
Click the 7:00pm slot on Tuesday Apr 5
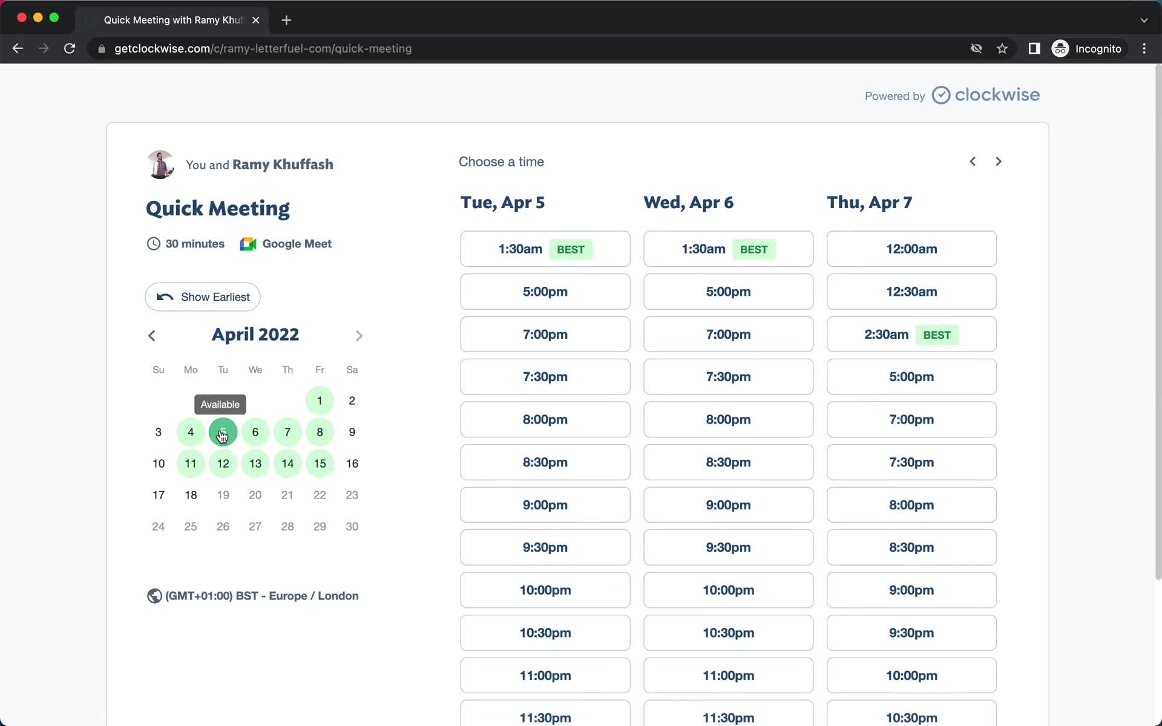pos(545,334)
